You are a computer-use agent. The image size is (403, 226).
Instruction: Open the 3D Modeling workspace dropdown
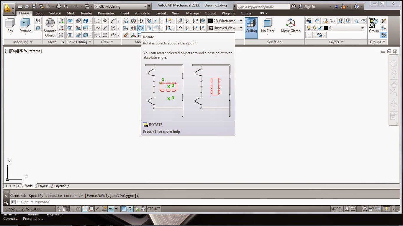(x=121, y=6)
